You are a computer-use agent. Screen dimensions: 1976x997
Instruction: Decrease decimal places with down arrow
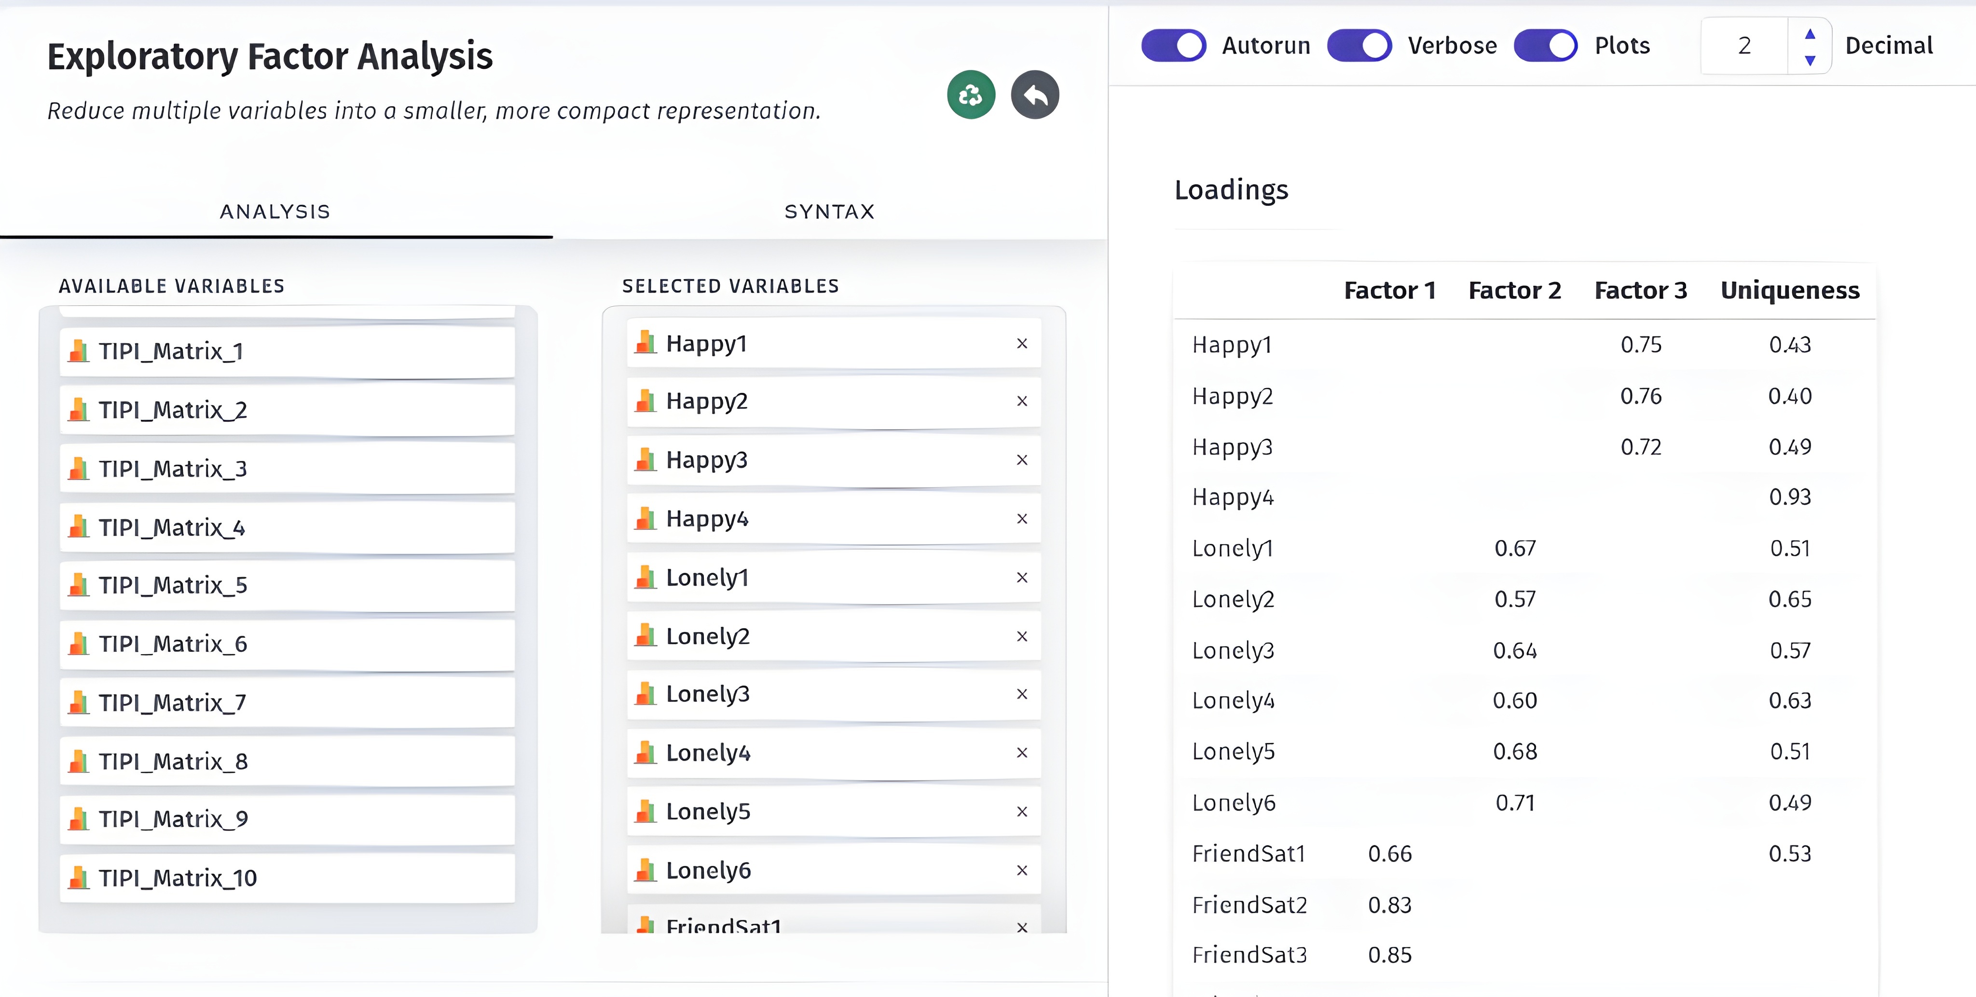[1810, 60]
